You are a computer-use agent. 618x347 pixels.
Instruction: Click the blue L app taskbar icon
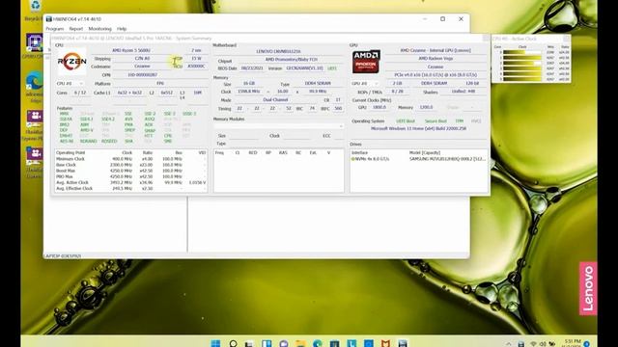pos(351,343)
